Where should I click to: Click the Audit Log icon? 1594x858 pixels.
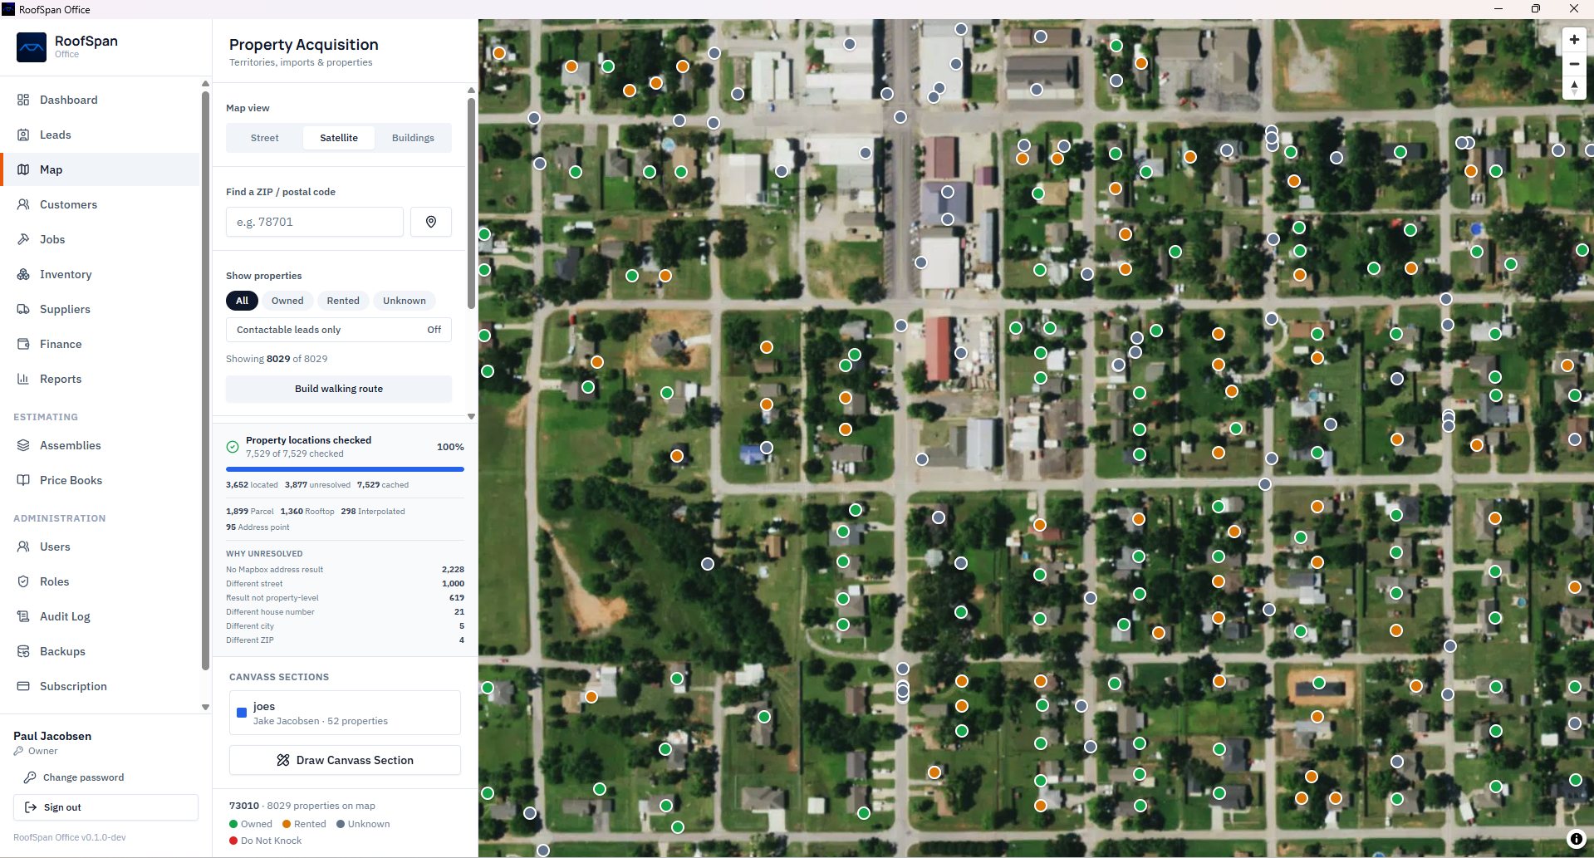23,616
